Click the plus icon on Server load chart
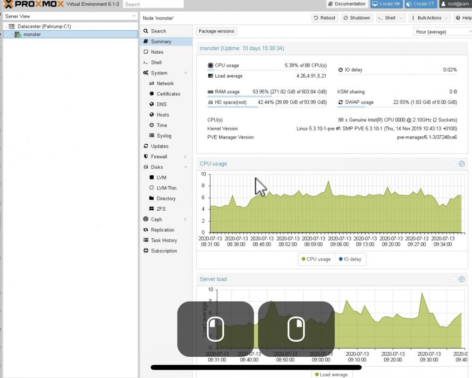The height and width of the screenshot is (378, 472). pos(462,279)
